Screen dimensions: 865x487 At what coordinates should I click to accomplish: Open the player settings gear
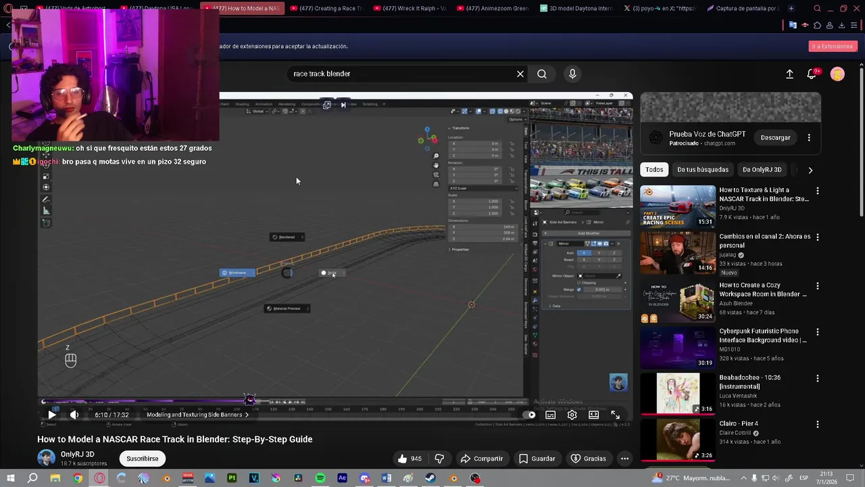pos(572,415)
